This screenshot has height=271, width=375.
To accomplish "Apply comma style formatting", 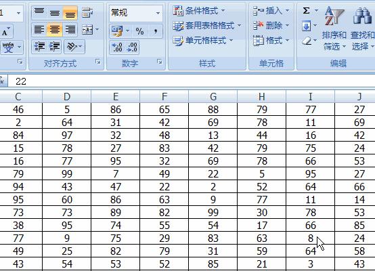I will click(156, 31).
